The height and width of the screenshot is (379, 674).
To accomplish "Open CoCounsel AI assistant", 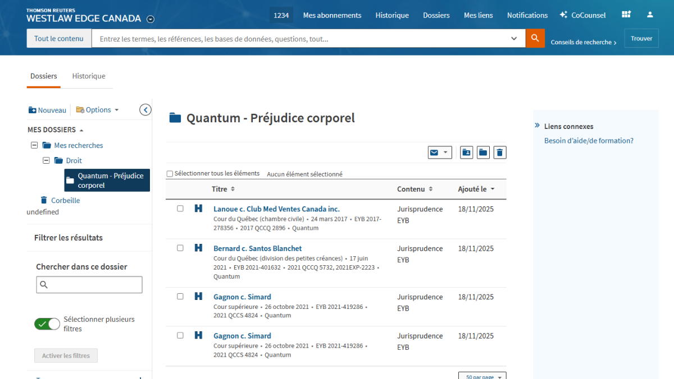I will (x=582, y=15).
